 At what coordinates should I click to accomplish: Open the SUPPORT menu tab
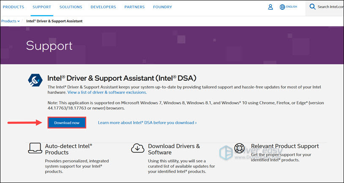[x=42, y=7]
